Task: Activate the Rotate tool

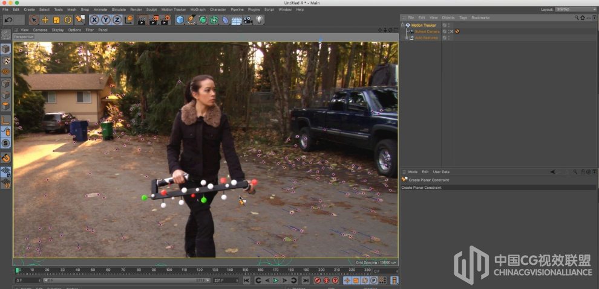Action: pos(68,20)
